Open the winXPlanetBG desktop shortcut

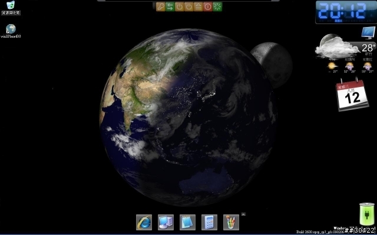pos(11,31)
